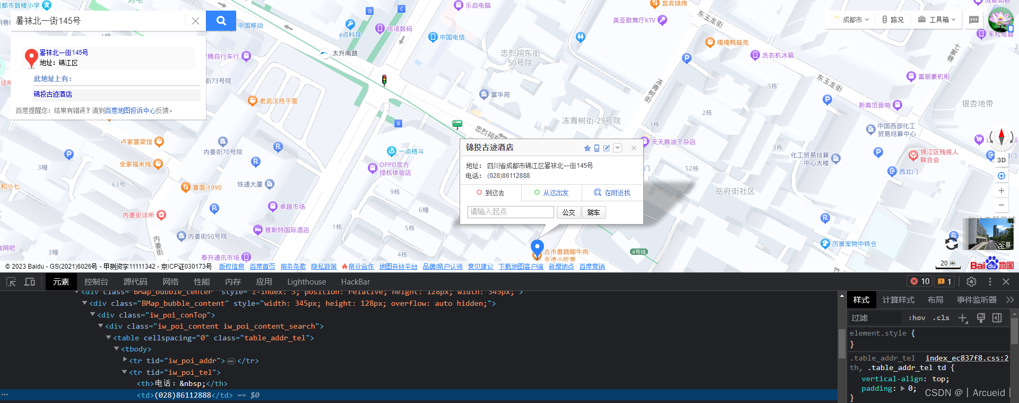Click the refresh arrows icon near the street view thumbnail
The width and height of the screenshot is (1019, 403).
[952, 244]
